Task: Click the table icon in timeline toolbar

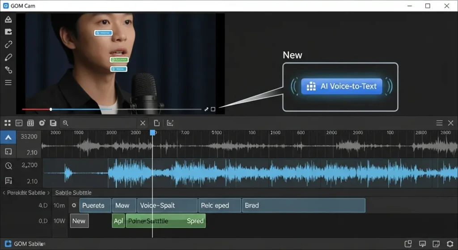Action: [x=30, y=123]
